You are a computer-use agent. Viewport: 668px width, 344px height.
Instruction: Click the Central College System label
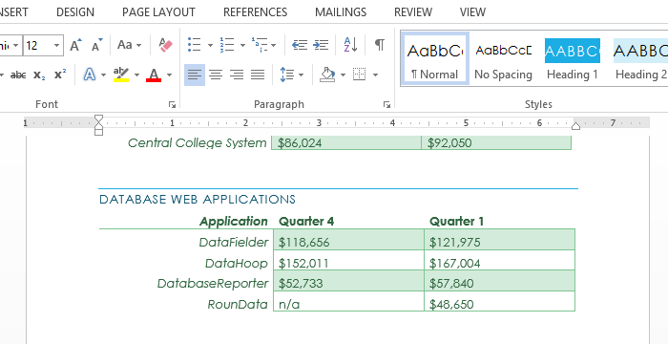(x=197, y=143)
